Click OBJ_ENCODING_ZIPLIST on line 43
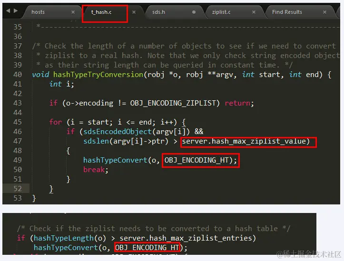Image resolution: width=344 pixels, height=261 pixels. (173, 103)
